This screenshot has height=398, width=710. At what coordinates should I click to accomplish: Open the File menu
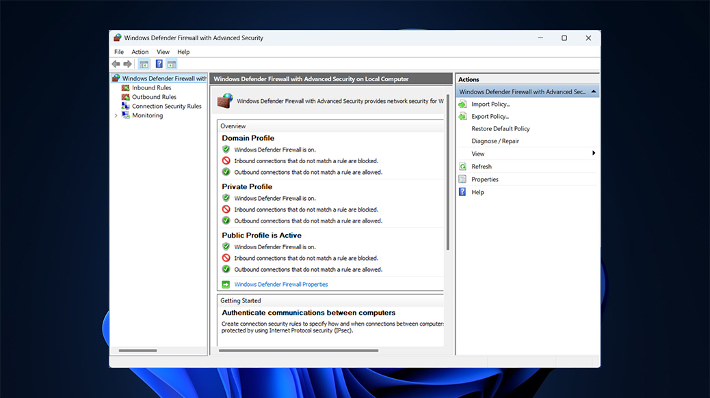(119, 52)
